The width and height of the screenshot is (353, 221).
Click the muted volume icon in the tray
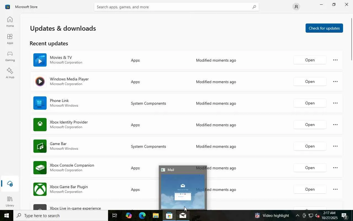[x=317, y=215]
